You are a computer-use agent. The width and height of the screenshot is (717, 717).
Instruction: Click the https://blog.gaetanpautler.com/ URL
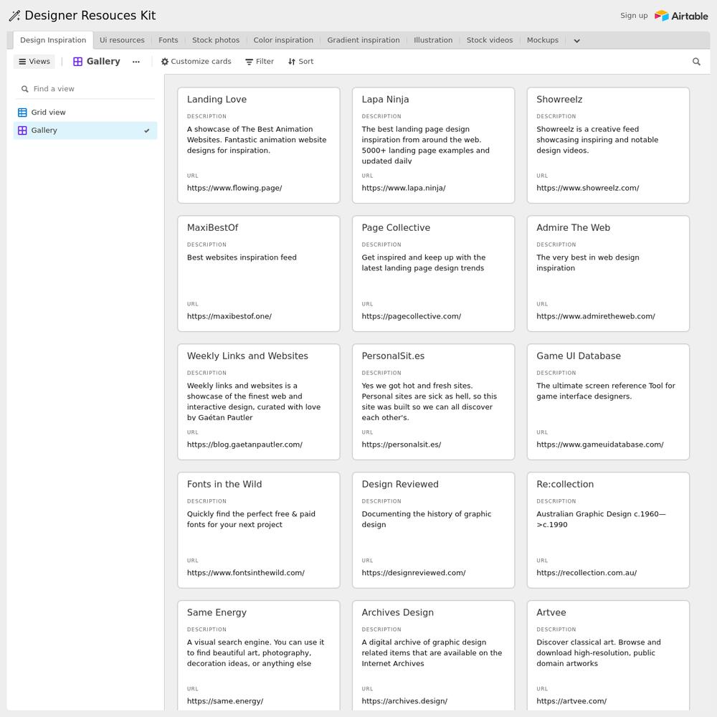244,445
